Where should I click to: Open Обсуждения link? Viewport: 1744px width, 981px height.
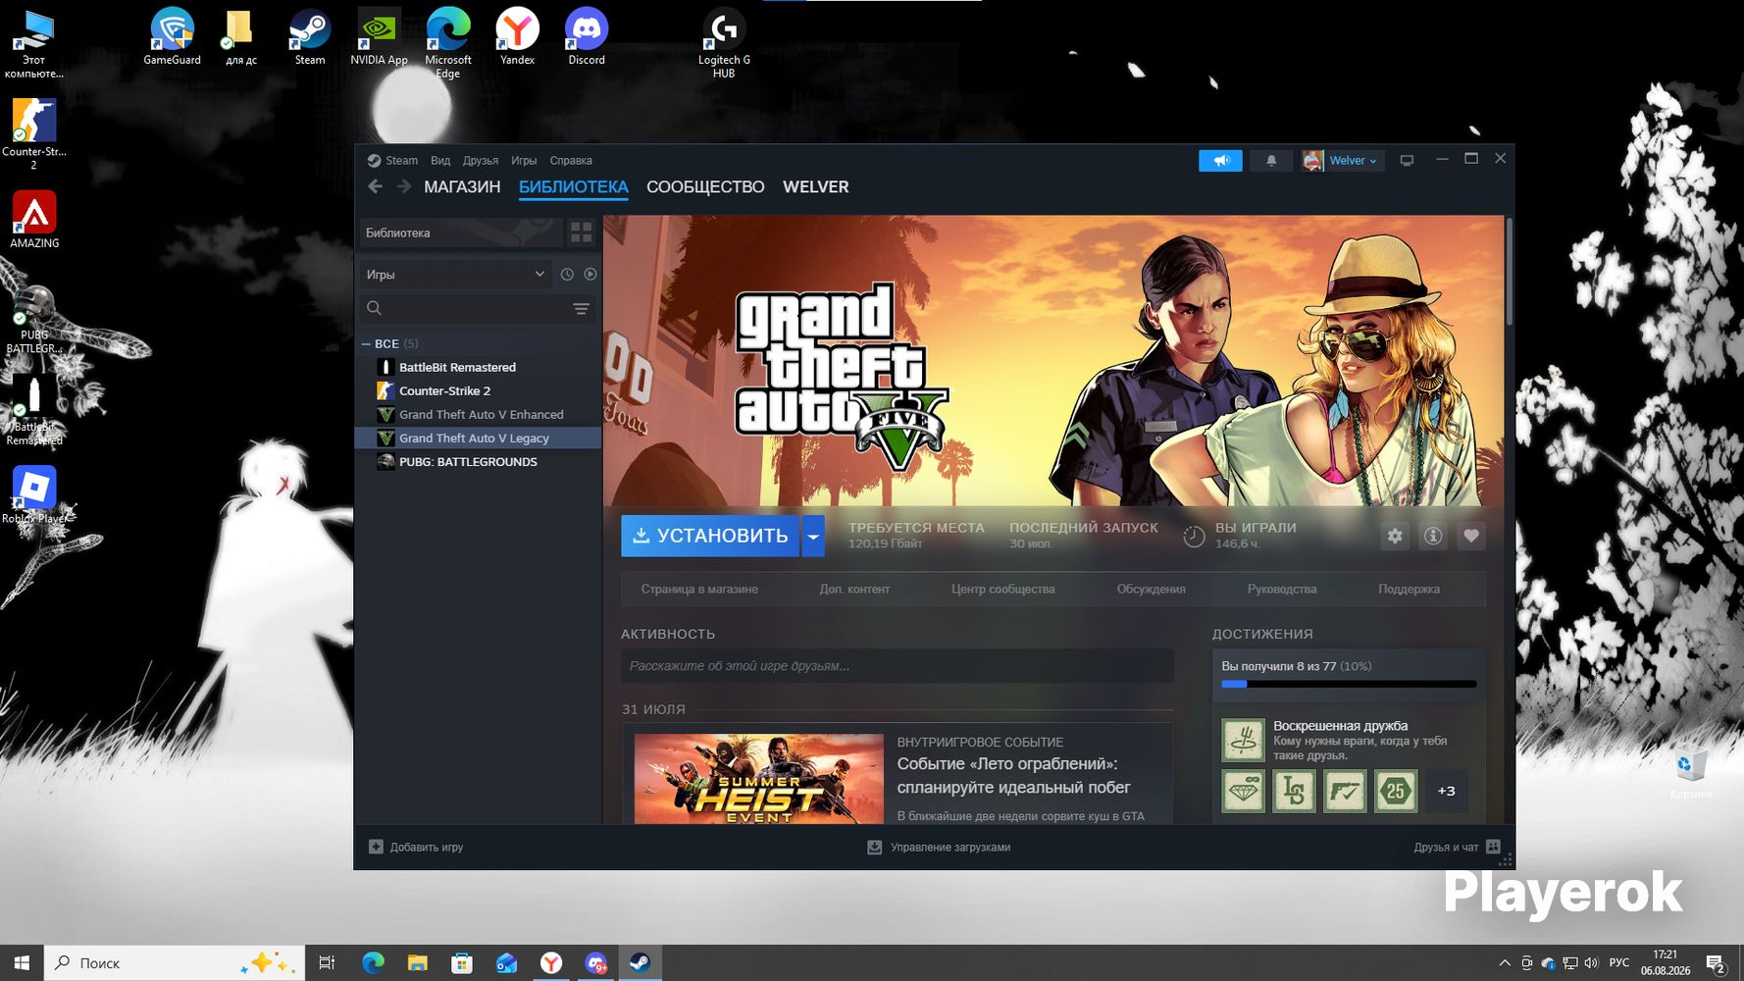click(1151, 590)
